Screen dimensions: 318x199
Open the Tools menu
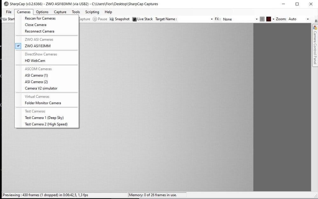pos(76,12)
